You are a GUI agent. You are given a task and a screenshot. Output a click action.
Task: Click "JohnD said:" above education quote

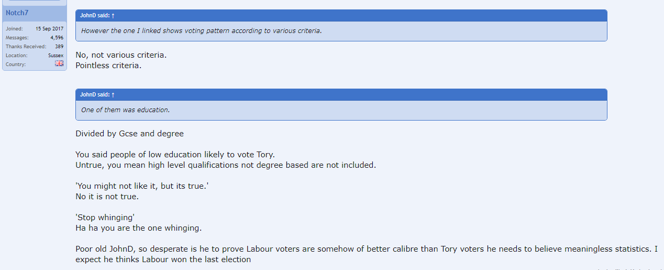(94, 95)
